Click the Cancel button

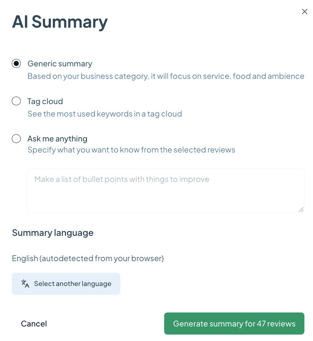[x=34, y=324]
